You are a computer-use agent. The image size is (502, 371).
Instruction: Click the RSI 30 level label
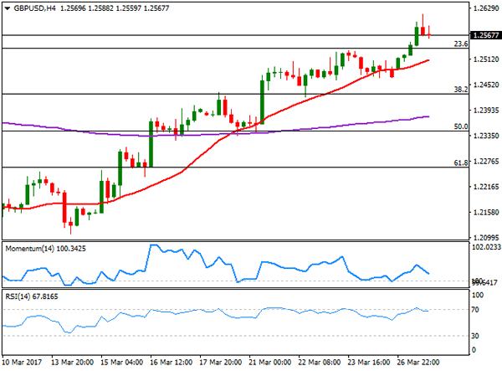475,336
